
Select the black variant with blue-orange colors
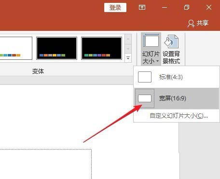56,48
